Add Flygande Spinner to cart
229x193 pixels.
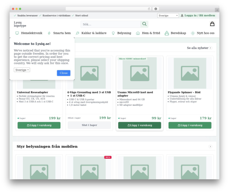pyautogui.click(x=190, y=125)
